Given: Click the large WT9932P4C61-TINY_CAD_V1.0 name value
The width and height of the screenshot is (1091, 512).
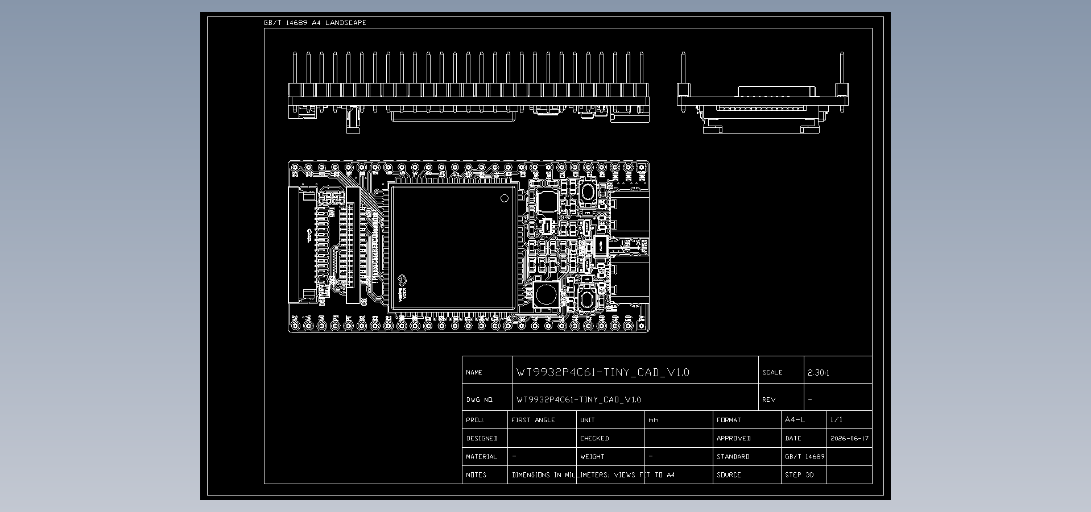Looking at the screenshot, I should click(603, 372).
